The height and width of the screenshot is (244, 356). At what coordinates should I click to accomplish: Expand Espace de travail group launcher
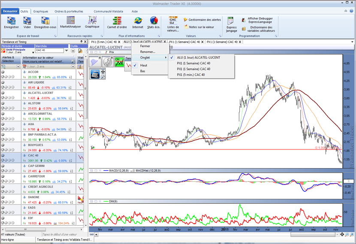tap(55, 36)
